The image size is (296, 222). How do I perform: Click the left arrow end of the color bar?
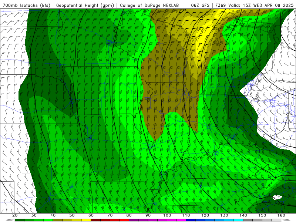click(10, 220)
